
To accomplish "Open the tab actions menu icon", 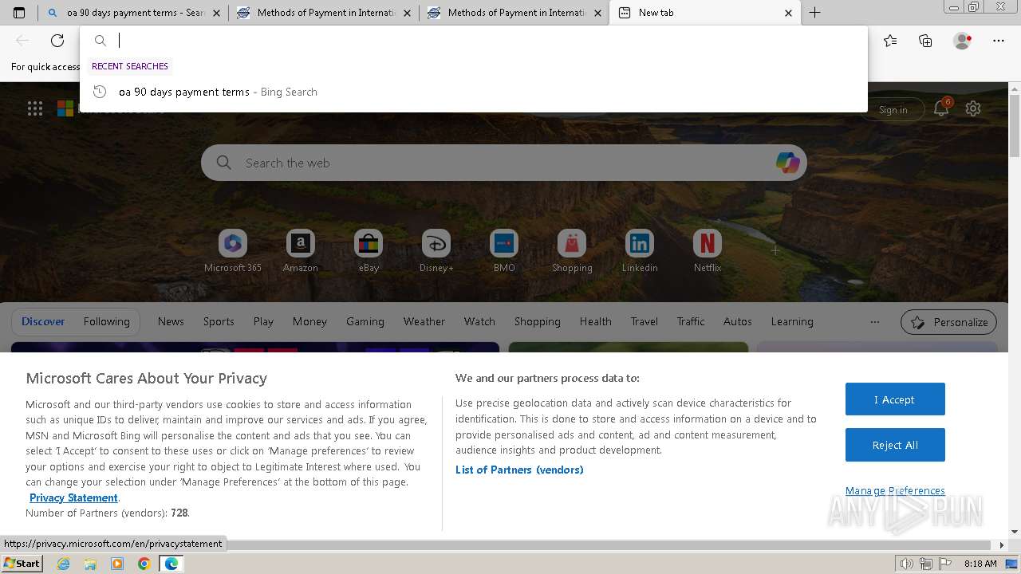I will [19, 13].
